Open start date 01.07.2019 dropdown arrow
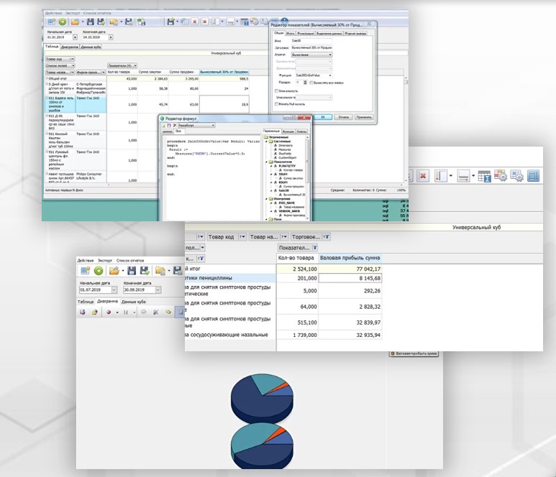 114,290
